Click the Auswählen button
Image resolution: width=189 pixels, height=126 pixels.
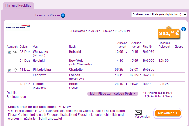168,113
